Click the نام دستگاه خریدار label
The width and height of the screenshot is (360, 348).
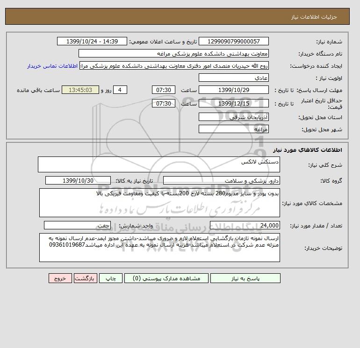pyautogui.click(x=320, y=54)
